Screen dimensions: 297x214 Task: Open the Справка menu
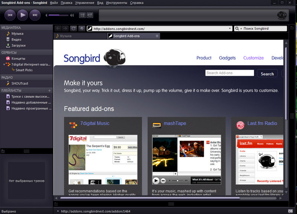pyautogui.click(x=137, y=3)
